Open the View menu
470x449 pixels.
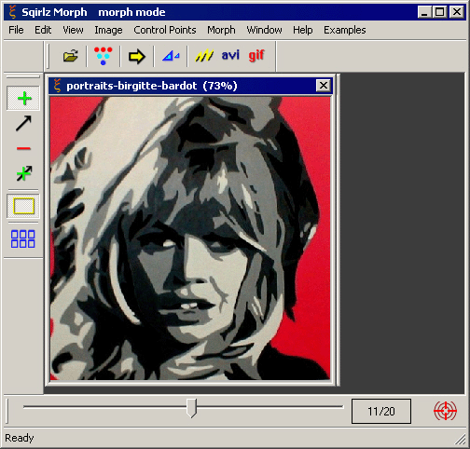[73, 30]
